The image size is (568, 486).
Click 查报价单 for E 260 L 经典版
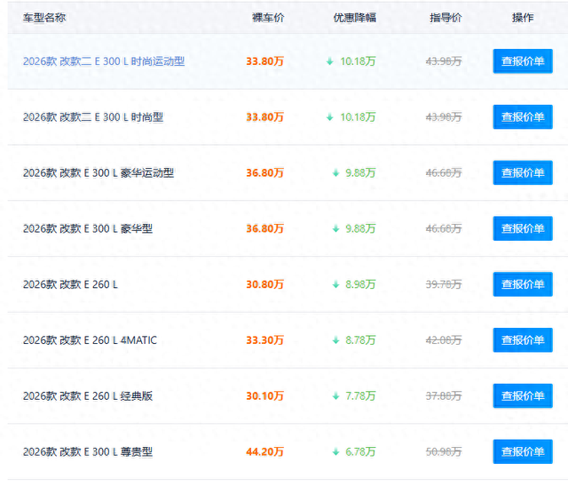pos(523,395)
